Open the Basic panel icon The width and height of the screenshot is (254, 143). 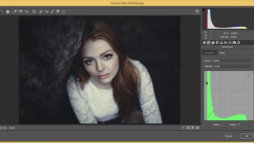(x=204, y=43)
